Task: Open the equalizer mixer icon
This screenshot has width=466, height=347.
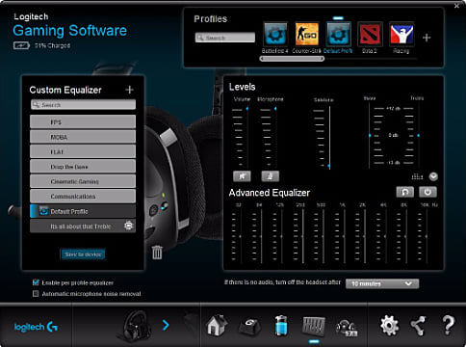Action: [x=314, y=325]
